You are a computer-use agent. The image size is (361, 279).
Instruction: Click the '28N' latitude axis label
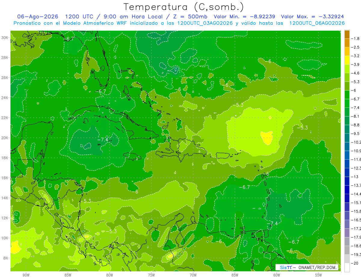[x=5, y=57]
